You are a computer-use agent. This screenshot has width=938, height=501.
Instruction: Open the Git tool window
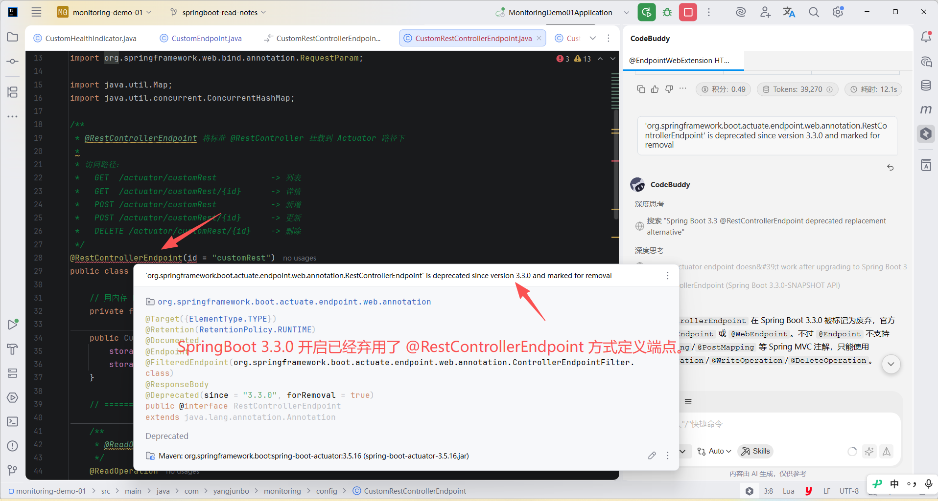[13, 470]
